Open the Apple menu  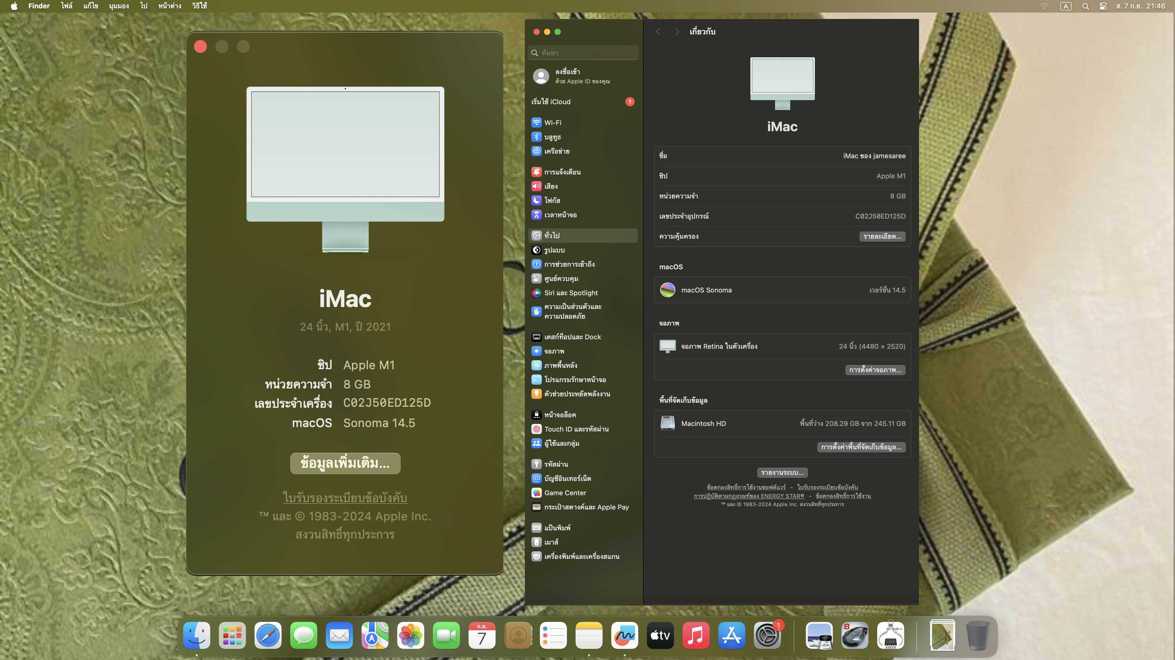tap(14, 6)
